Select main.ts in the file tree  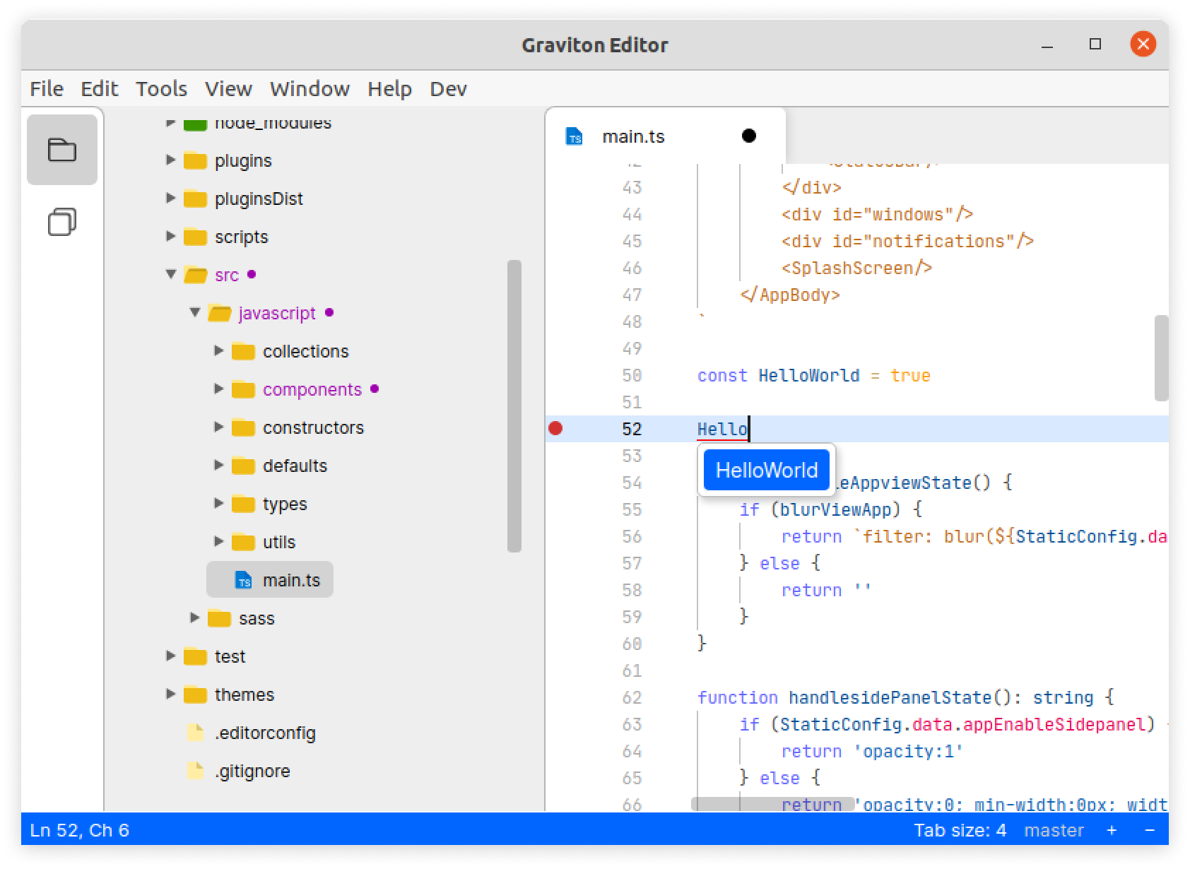pos(270,580)
